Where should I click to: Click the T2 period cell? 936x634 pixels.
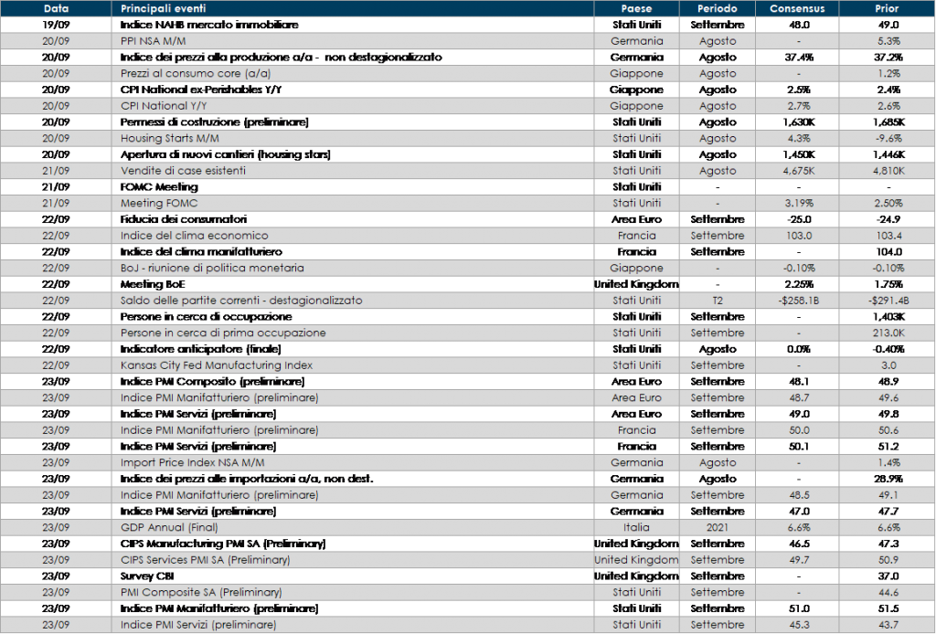718,301
